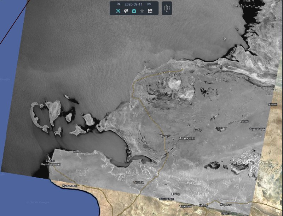The height and width of the screenshot is (216, 283).
Task: Click the Шетпе town label
Action: [x=203, y=205]
